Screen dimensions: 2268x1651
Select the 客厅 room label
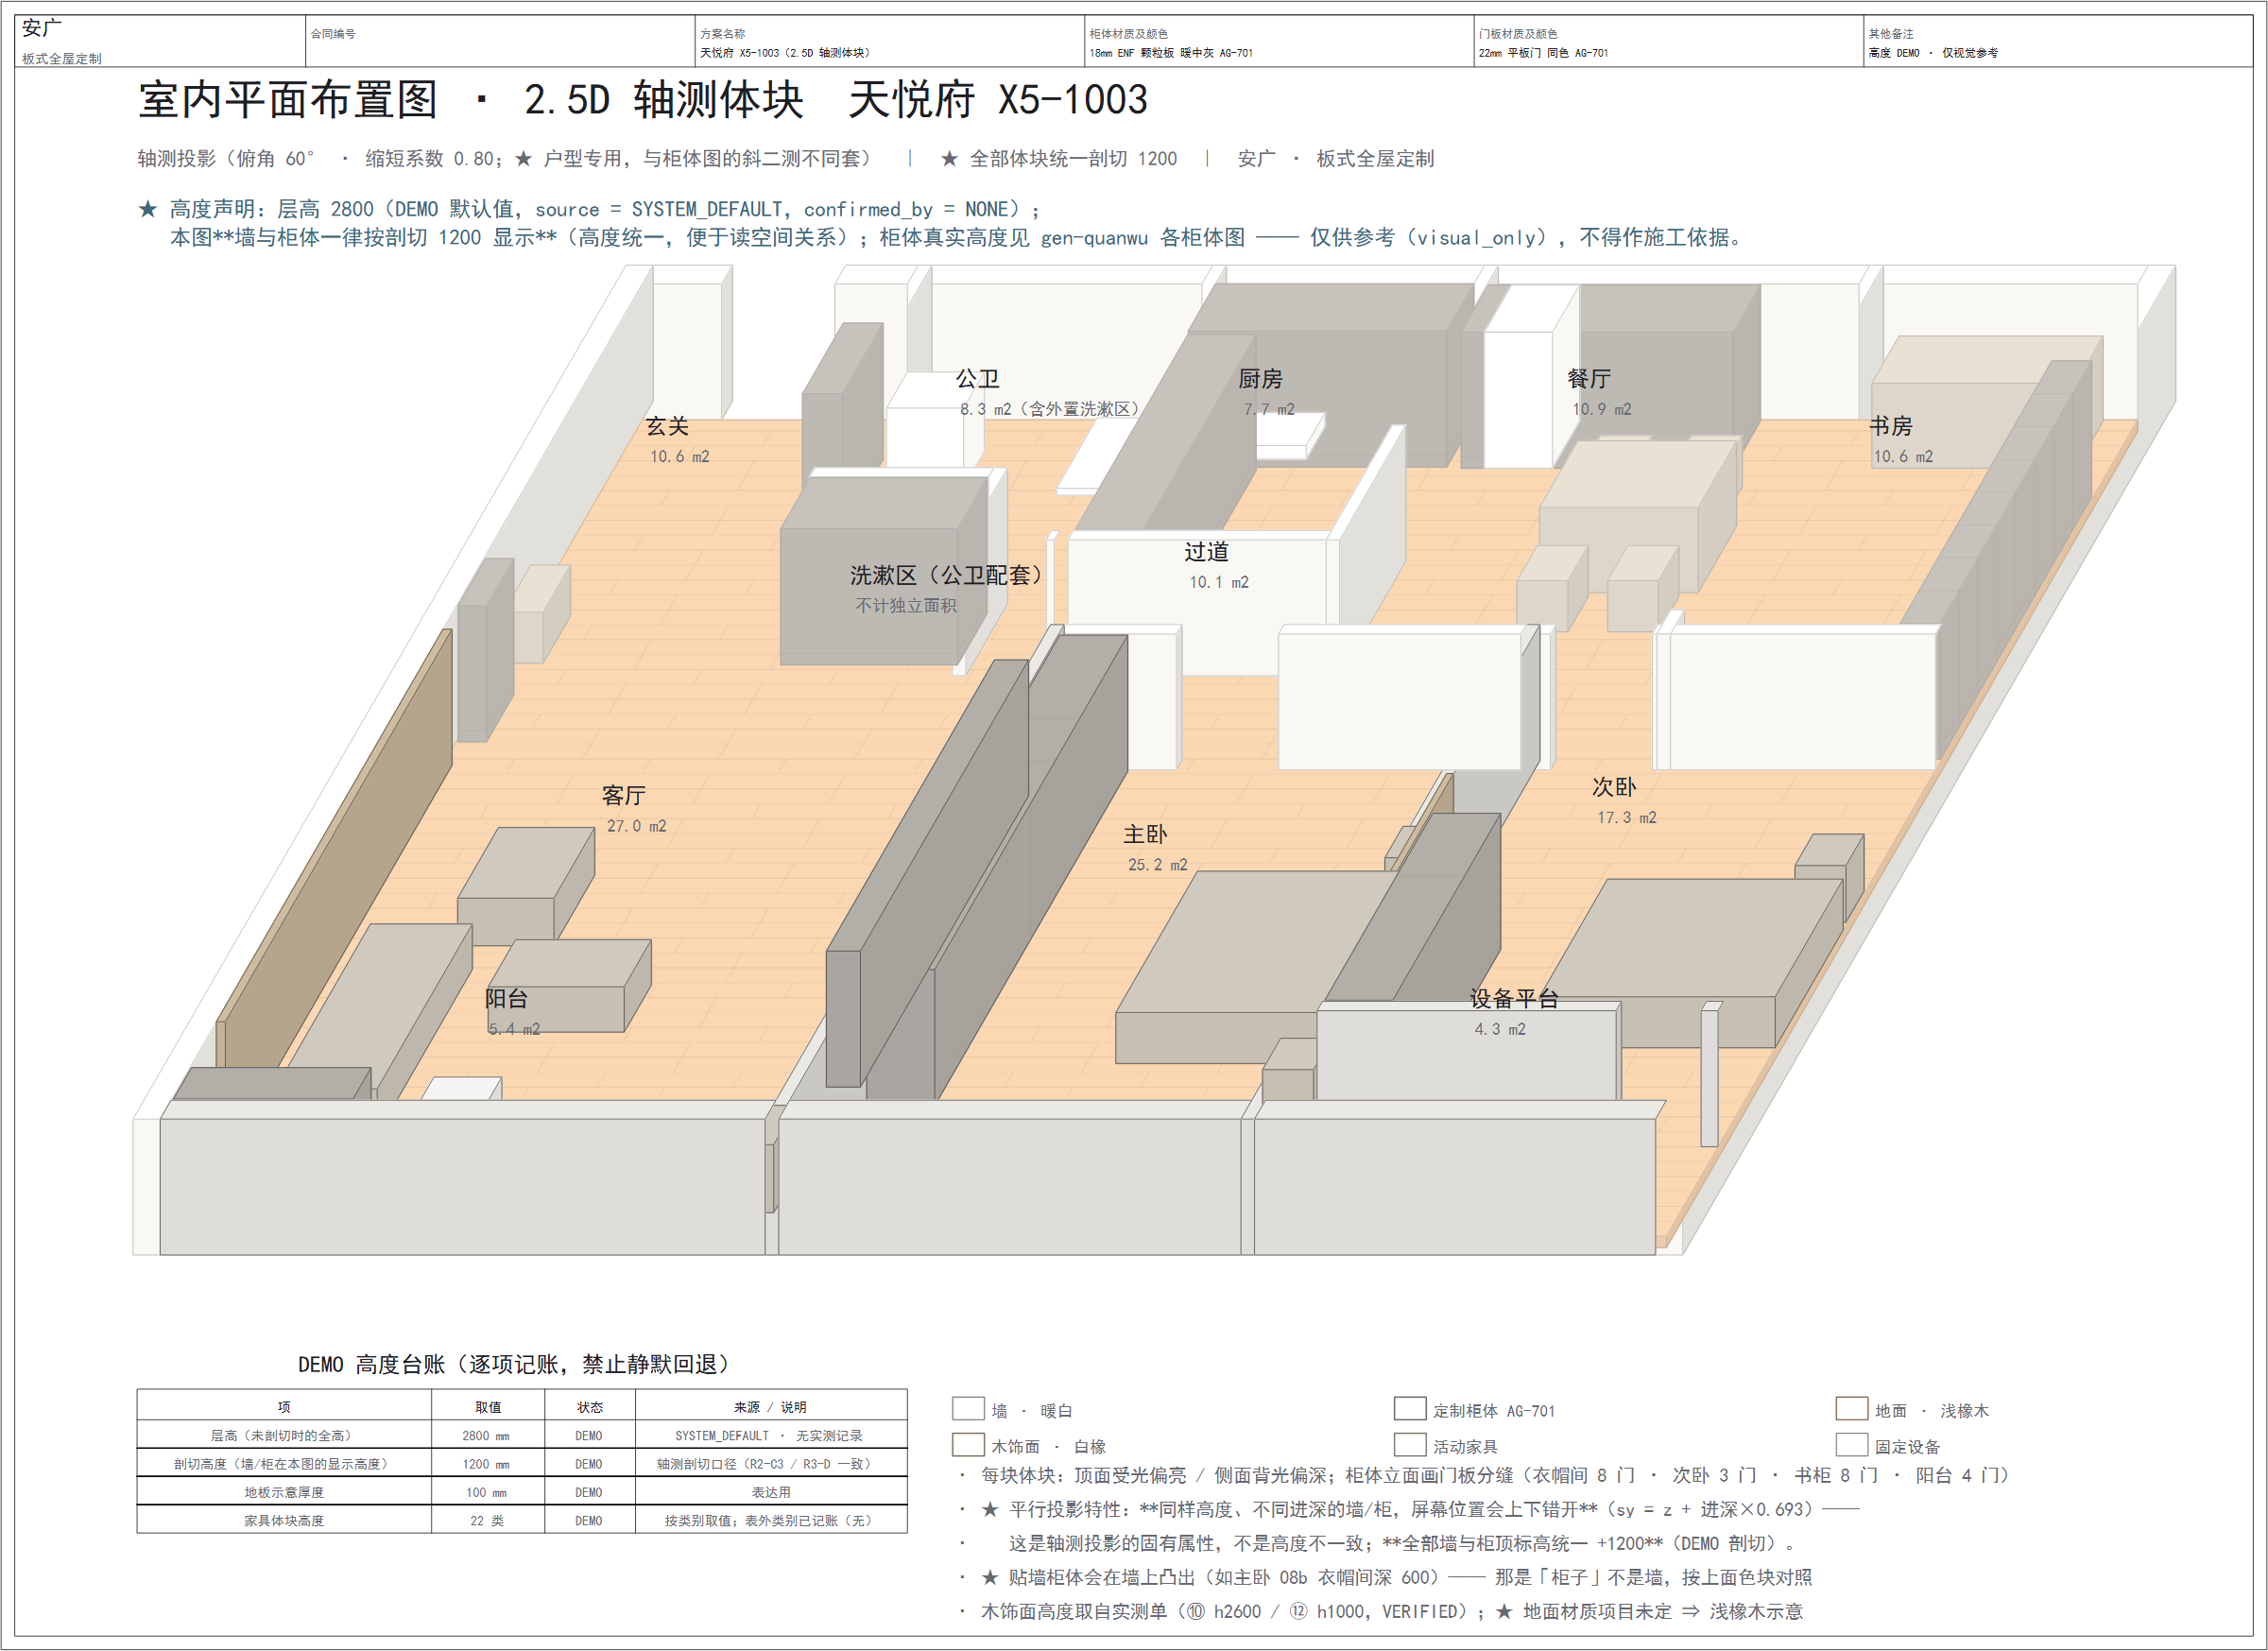(623, 796)
